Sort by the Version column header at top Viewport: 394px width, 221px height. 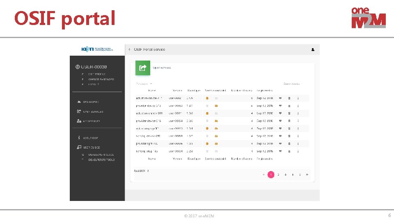pyautogui.click(x=177, y=90)
